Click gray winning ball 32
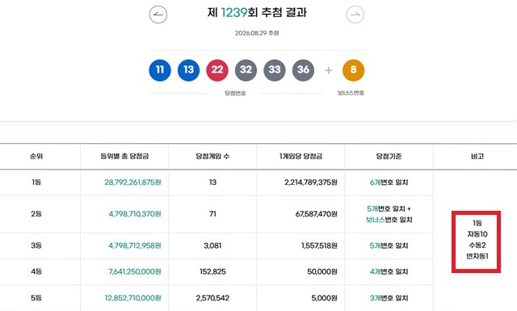 click(x=246, y=70)
